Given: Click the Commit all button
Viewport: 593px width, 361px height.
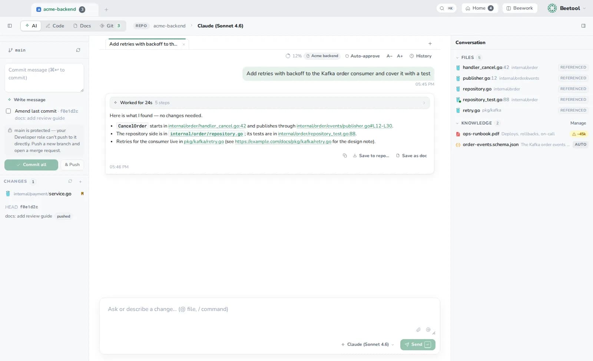Looking at the screenshot, I should pyautogui.click(x=31, y=165).
